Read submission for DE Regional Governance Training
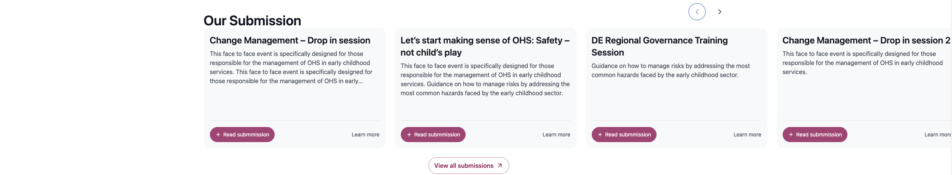This screenshot has height=175, width=952. [628, 135]
